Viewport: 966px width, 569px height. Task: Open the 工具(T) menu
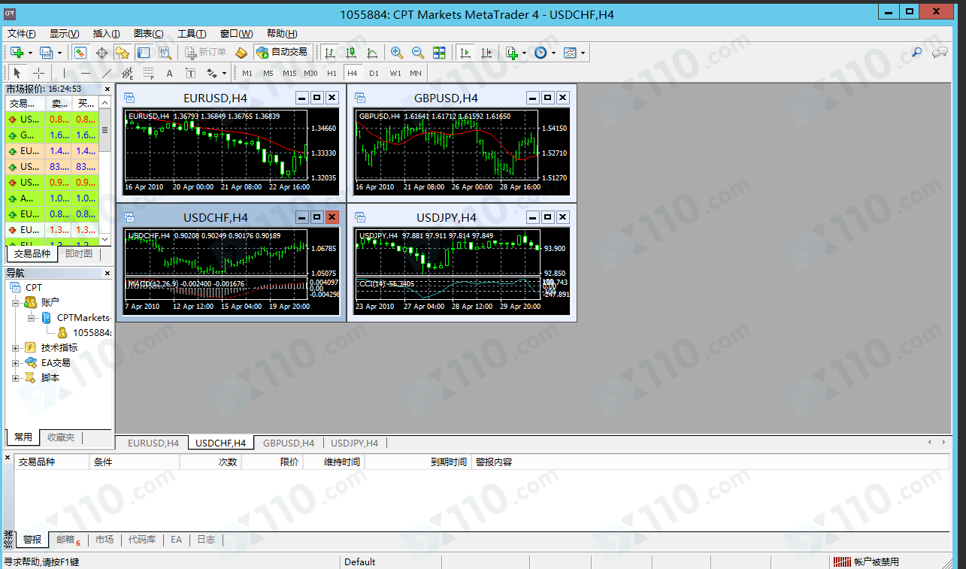click(192, 34)
